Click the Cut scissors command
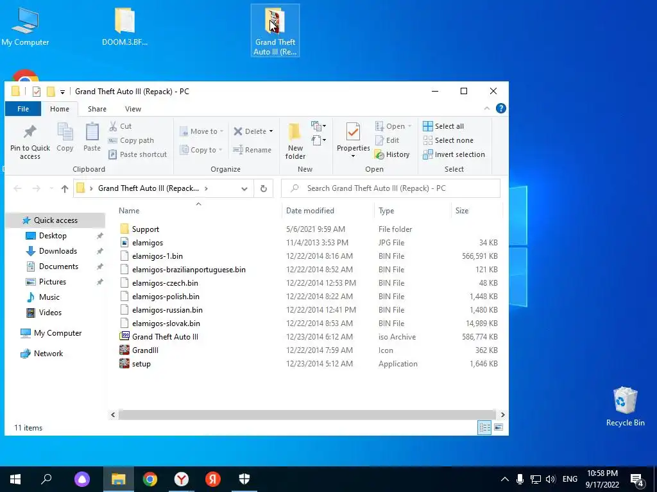Screen dimensions: 657x492 coord(120,126)
